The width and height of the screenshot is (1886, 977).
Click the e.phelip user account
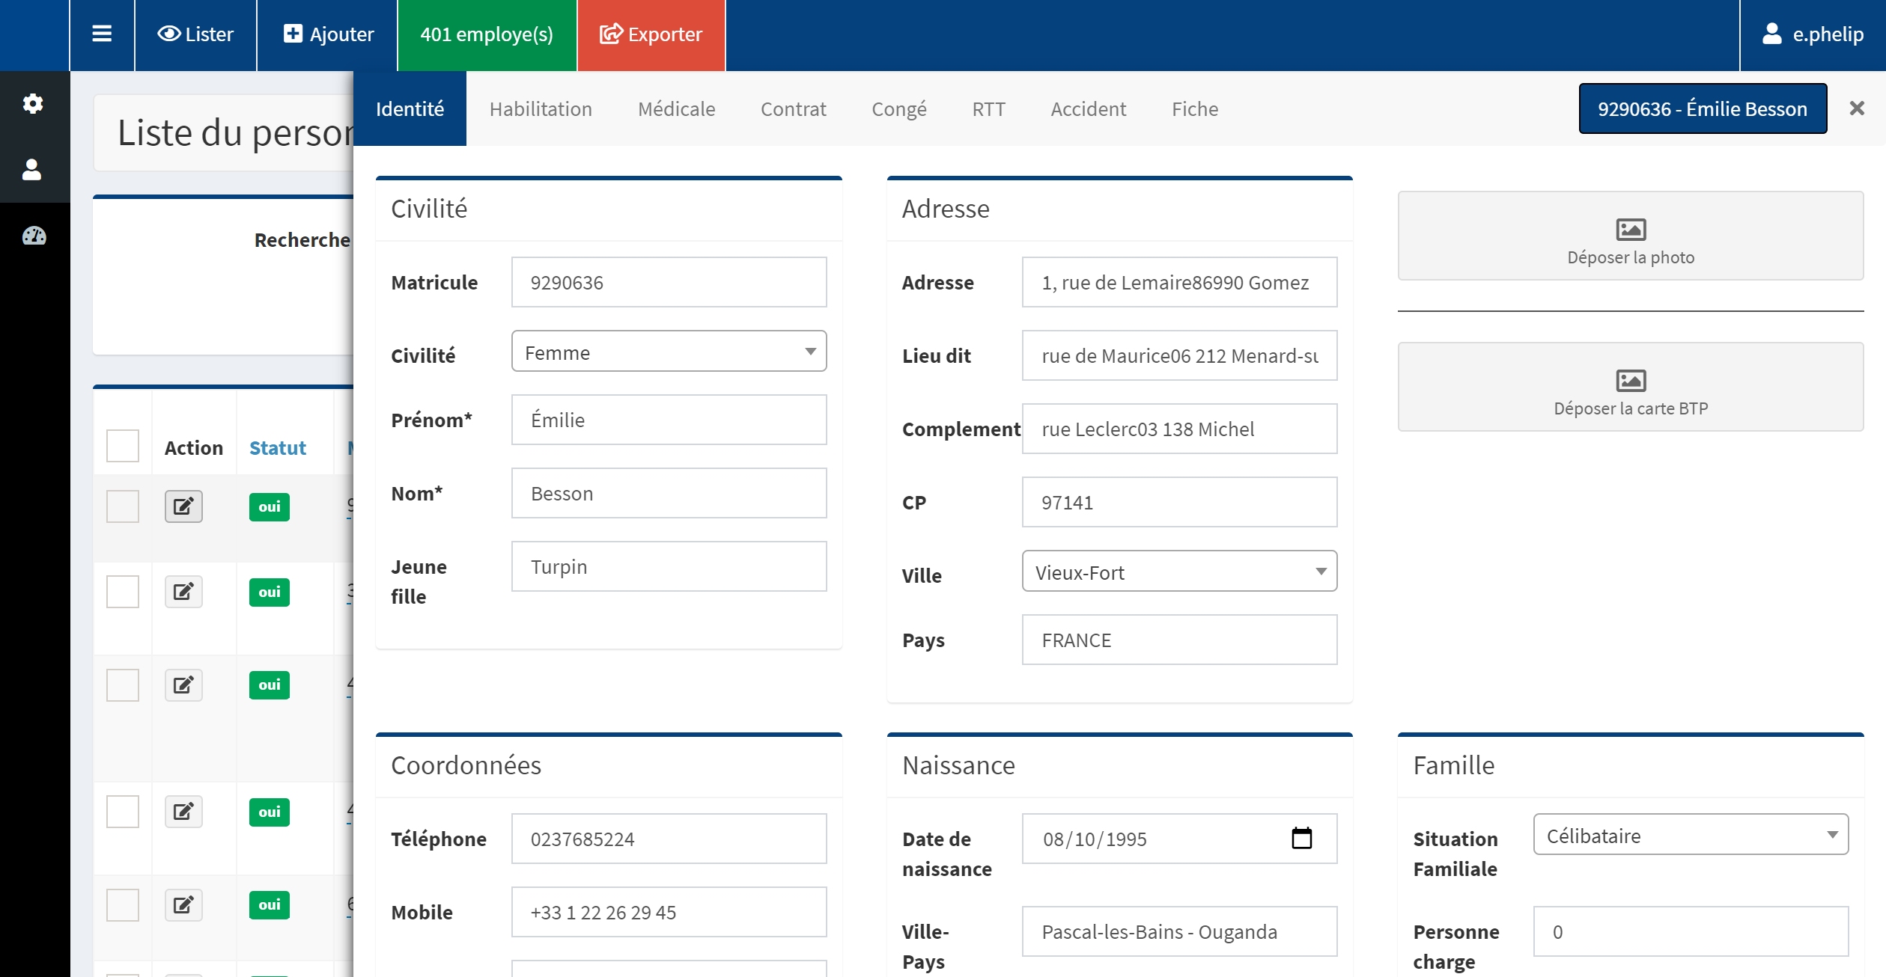(1813, 34)
